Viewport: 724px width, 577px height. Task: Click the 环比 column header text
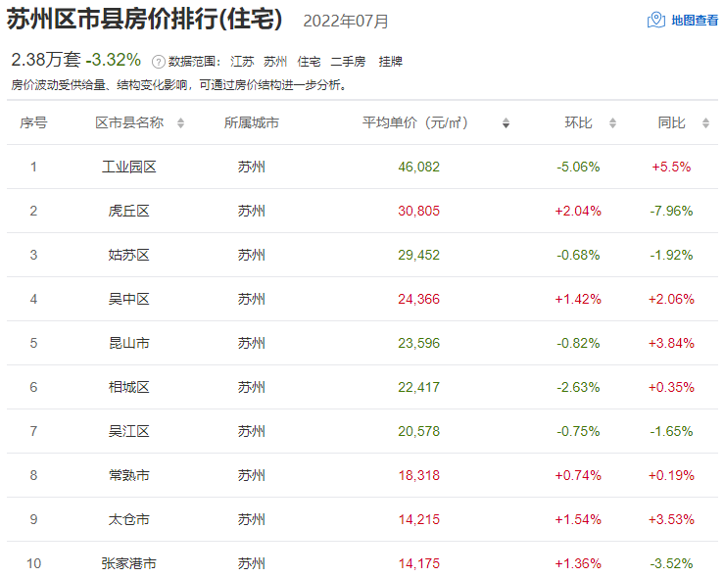579,122
